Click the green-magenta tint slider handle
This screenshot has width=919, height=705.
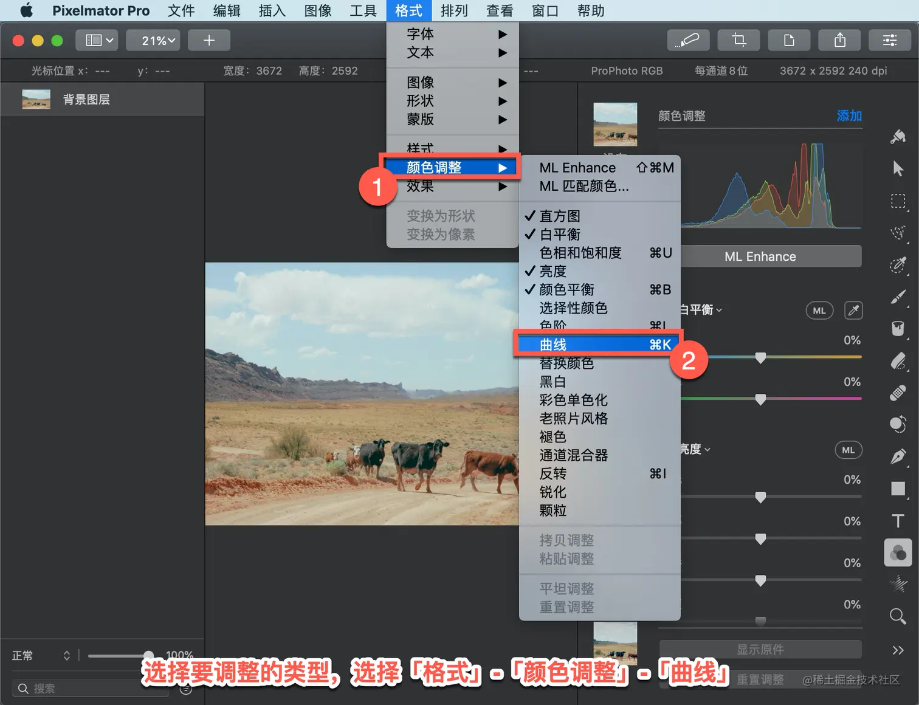click(760, 399)
